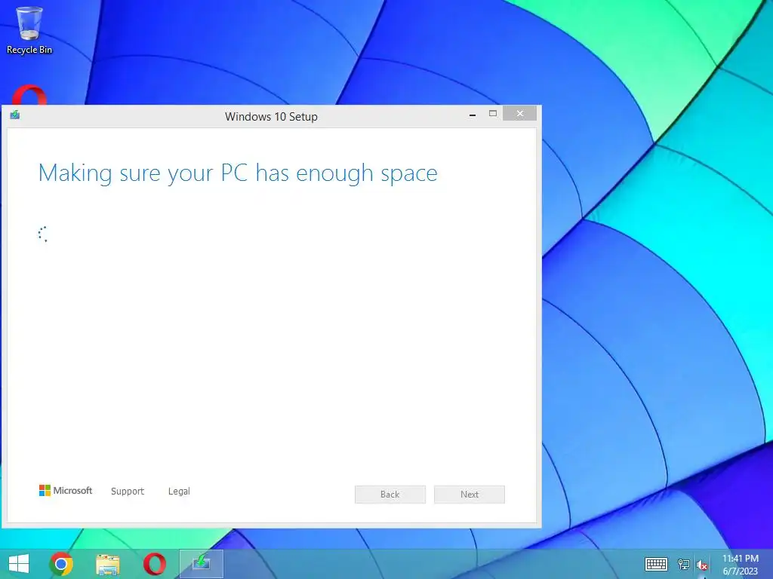Select the Opera shortcut on the desktop
The image size is (773, 579).
29,95
